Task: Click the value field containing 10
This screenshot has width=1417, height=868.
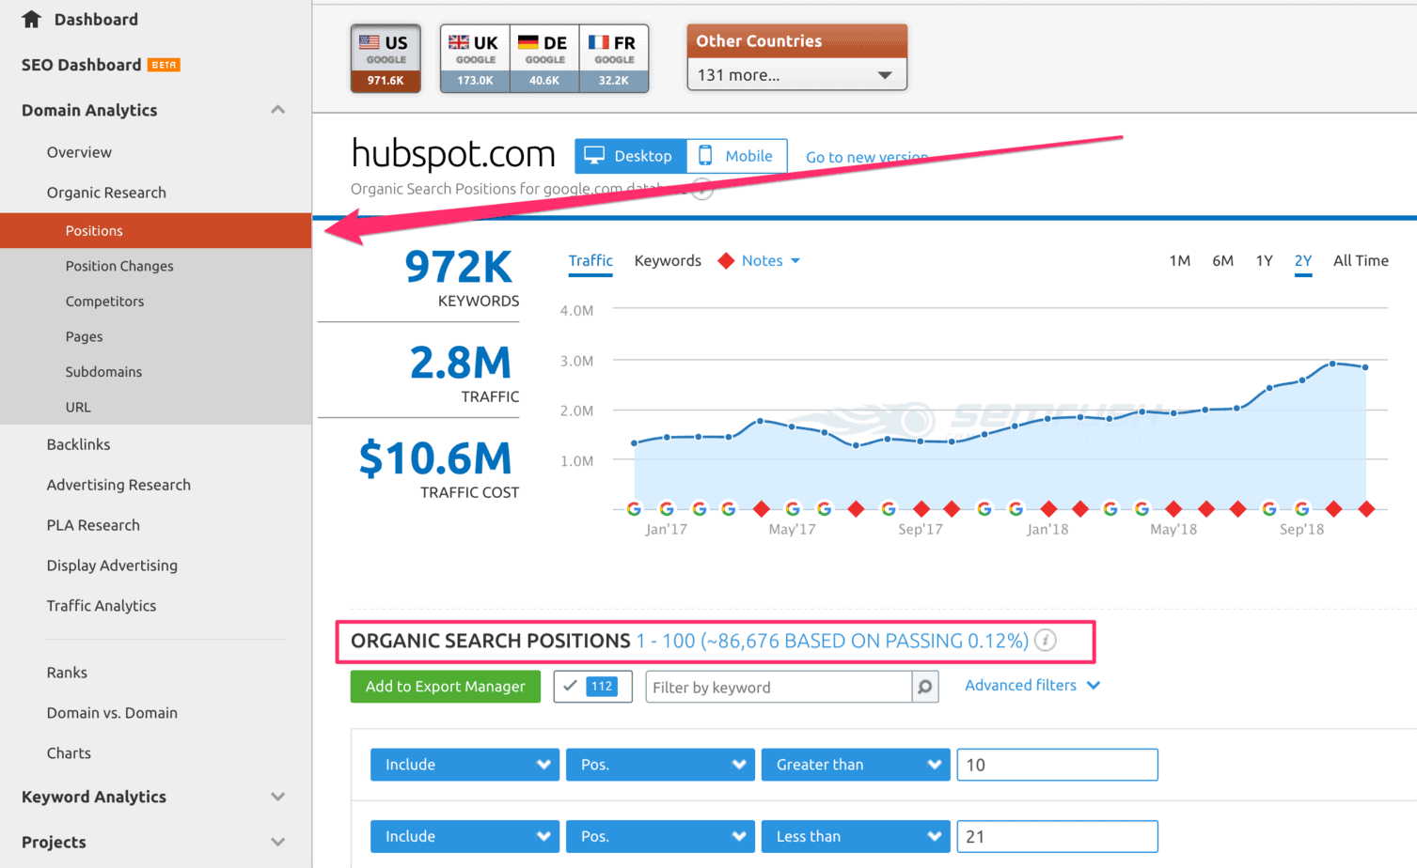Action: coord(1057,765)
